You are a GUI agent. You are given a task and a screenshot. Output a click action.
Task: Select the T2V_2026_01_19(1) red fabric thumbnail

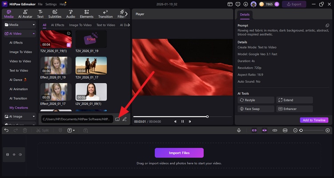click(x=56, y=39)
